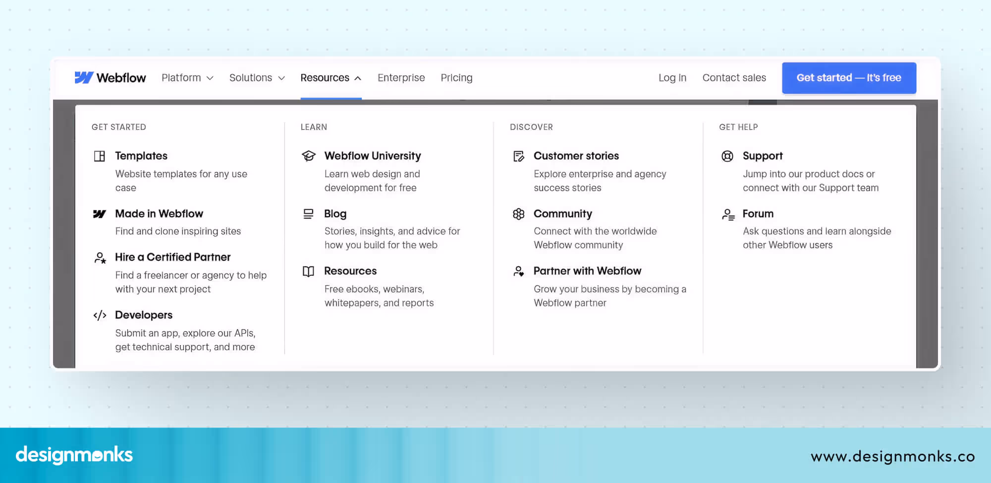
Task: Click the Community icon under Discover
Action: (519, 214)
